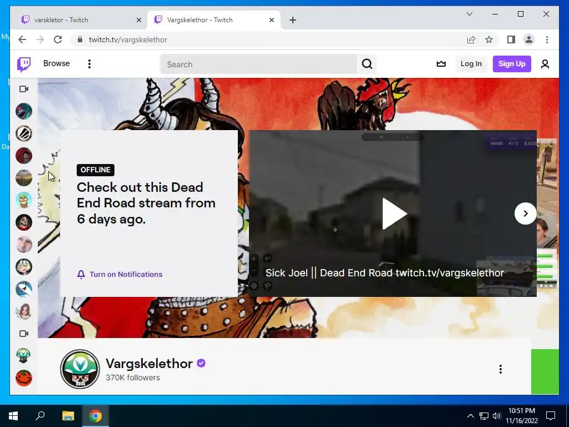Open the channel options three-dot menu

[x=501, y=369]
